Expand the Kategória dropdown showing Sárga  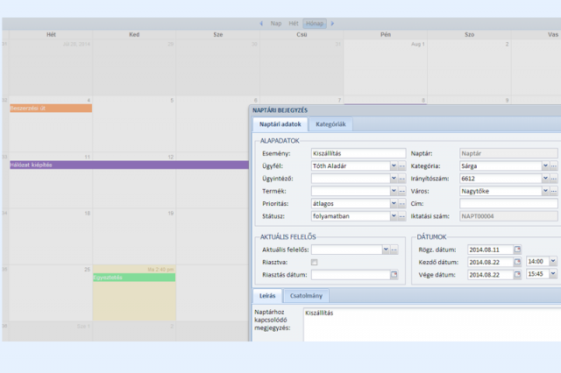[x=544, y=165]
